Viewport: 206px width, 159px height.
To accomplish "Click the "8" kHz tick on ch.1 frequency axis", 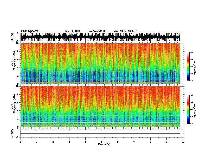I will [18, 51].
